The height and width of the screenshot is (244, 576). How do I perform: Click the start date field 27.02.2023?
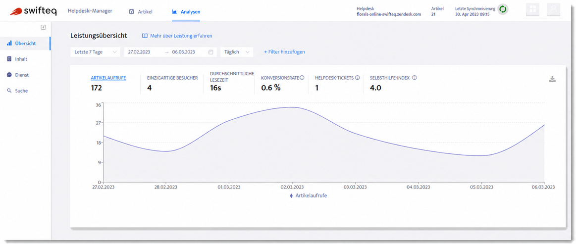[139, 52]
